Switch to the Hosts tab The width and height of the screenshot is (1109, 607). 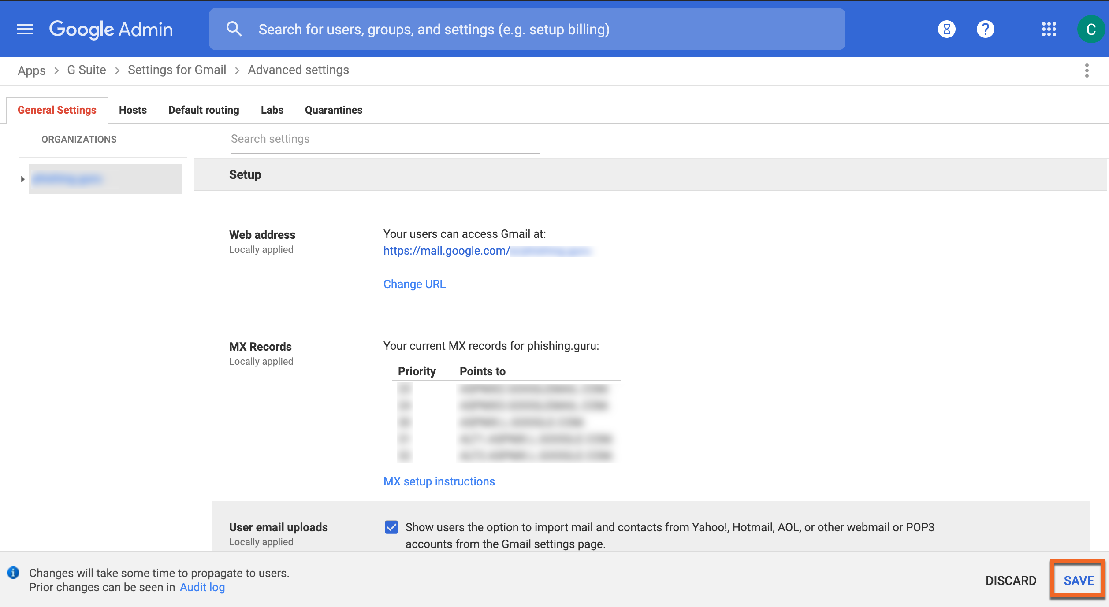click(x=133, y=110)
